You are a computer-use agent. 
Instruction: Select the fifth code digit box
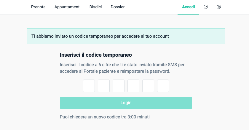[x=148, y=86]
